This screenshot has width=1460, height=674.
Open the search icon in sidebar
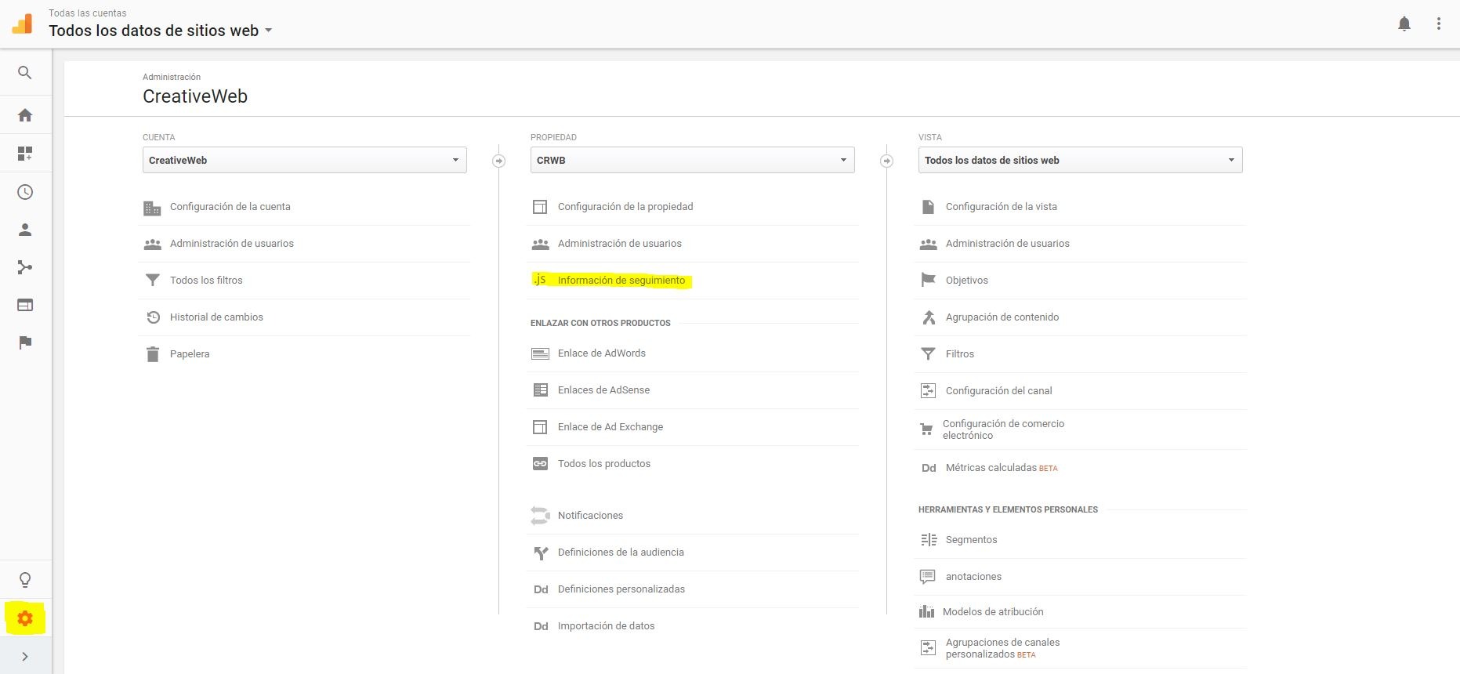(x=25, y=73)
